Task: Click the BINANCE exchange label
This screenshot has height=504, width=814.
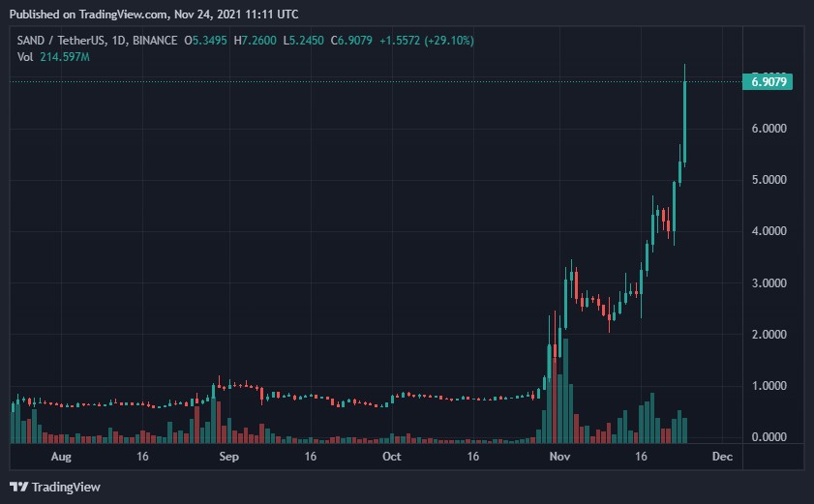Action: (153, 41)
